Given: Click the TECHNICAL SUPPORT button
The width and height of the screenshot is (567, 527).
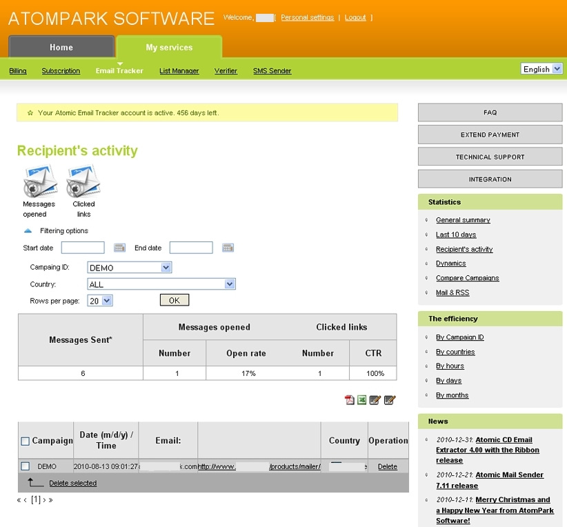Looking at the screenshot, I should point(490,157).
